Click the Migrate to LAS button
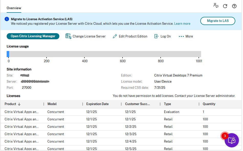 pyautogui.click(x=218, y=21)
